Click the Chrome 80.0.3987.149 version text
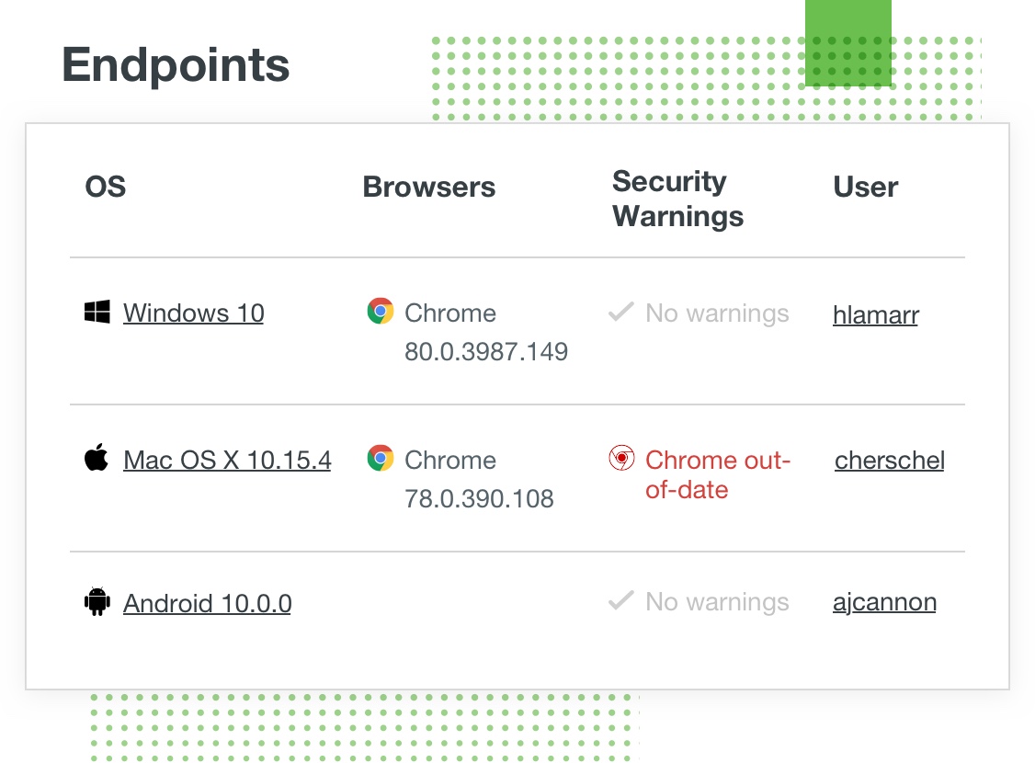 (x=485, y=351)
